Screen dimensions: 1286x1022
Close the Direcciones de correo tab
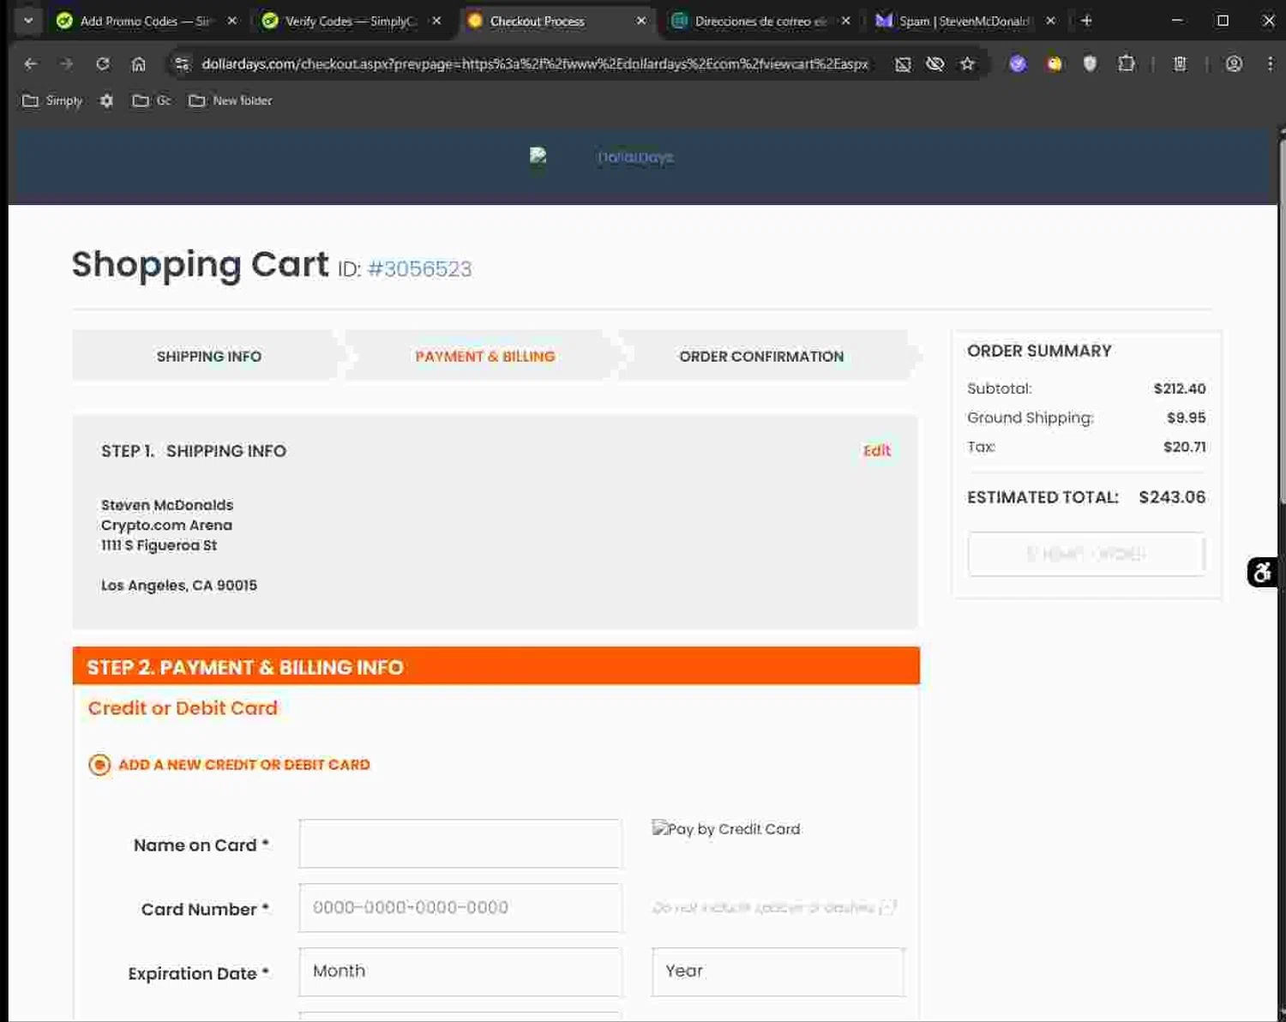point(845,21)
